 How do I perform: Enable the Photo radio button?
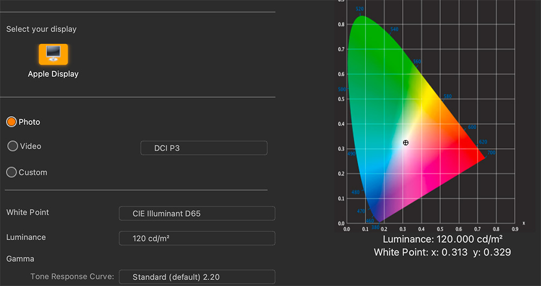coord(11,122)
